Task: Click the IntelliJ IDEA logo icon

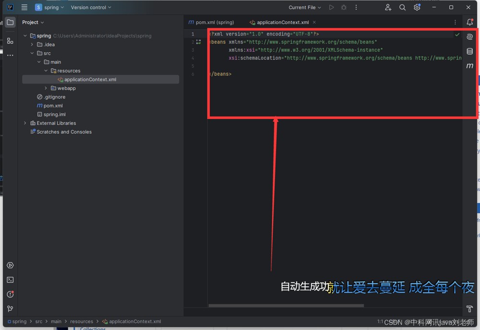Action: pos(10,7)
